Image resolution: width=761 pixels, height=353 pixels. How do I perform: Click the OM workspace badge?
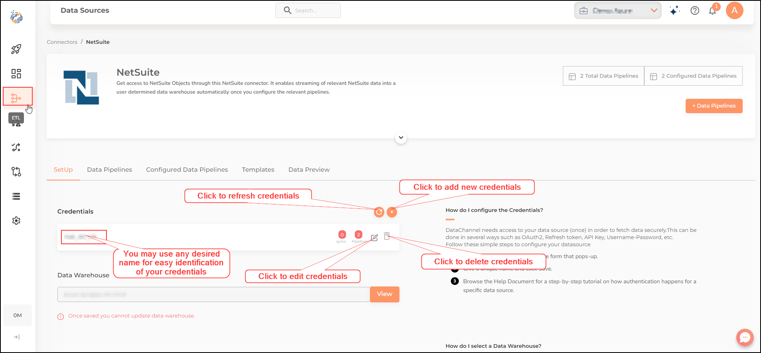coord(18,315)
